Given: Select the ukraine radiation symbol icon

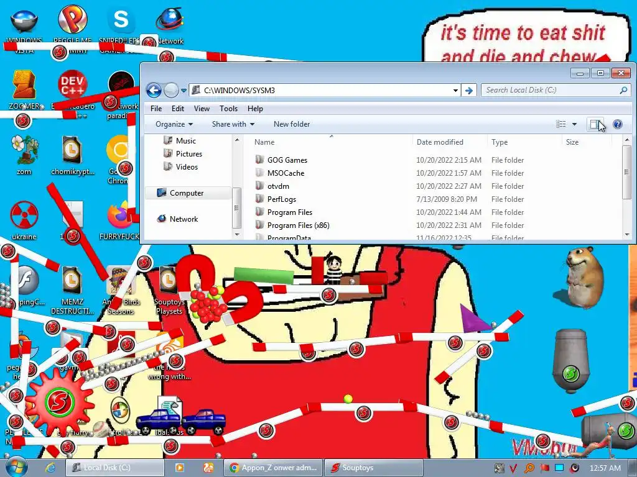Looking at the screenshot, I should [24, 220].
